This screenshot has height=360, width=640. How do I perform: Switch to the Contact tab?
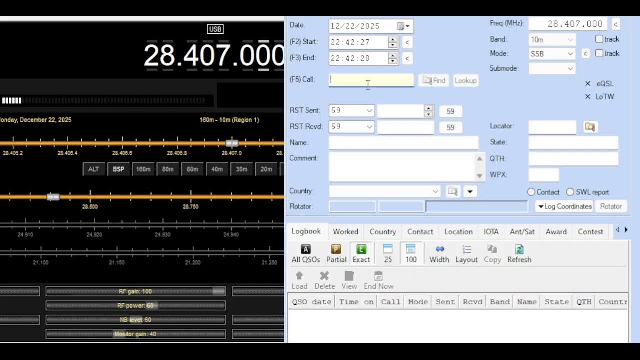point(420,232)
